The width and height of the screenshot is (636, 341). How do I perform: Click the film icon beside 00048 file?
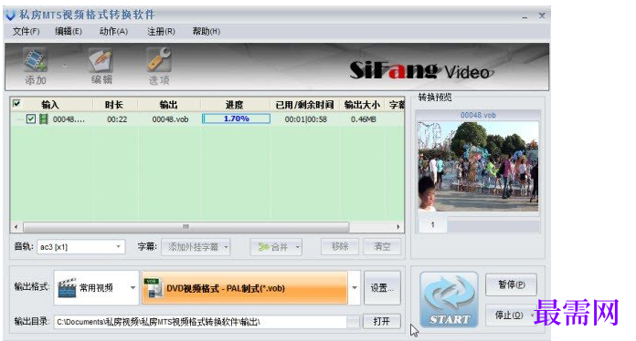click(43, 119)
